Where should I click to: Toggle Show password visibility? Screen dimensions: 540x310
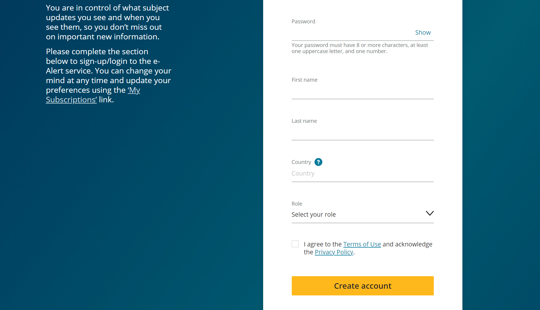(423, 33)
